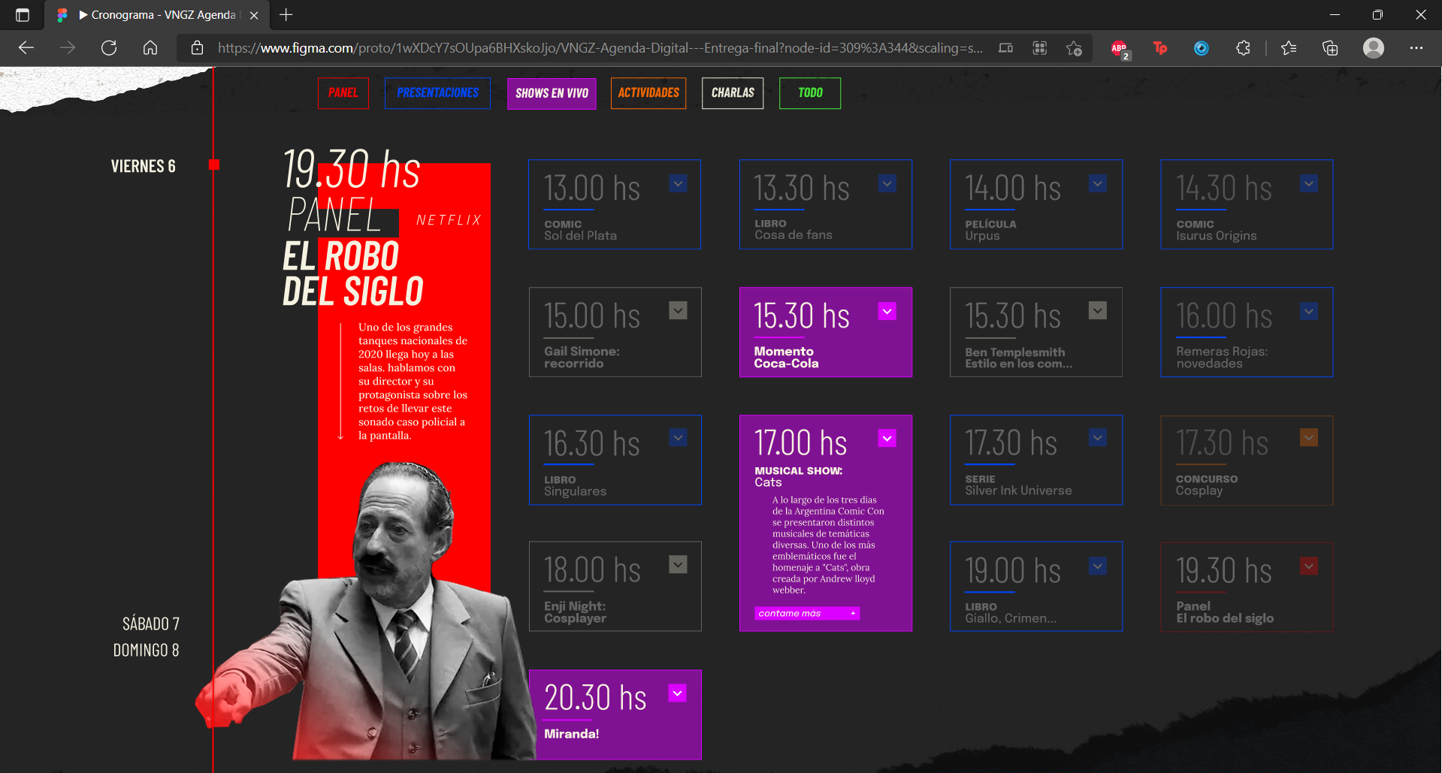Image resolution: width=1442 pixels, height=773 pixels.
Task: Expand the 16.00 hs Remeras Rojas card
Action: (1309, 311)
